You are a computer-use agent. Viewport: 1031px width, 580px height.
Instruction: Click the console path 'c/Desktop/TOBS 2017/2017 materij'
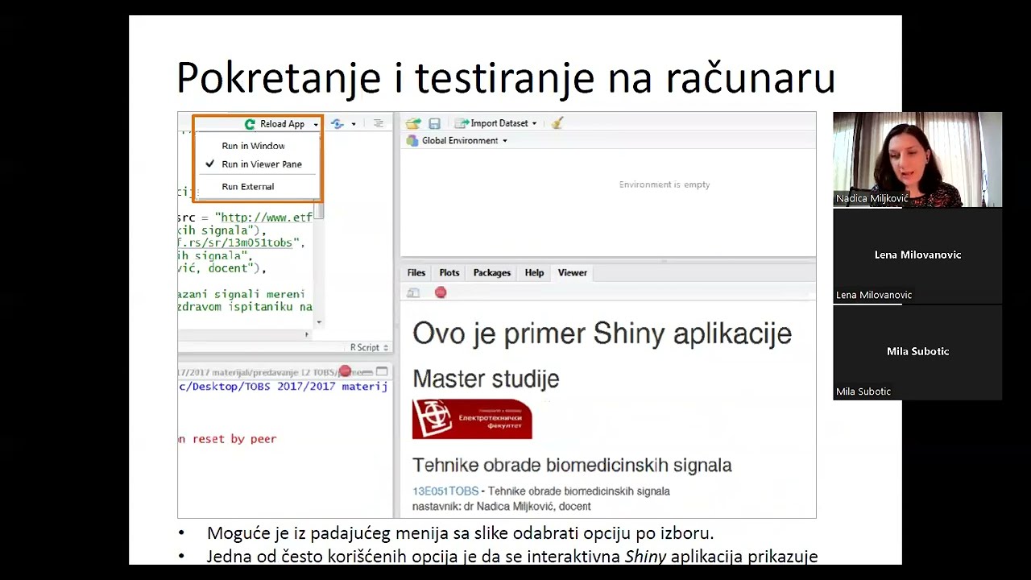pyautogui.click(x=283, y=387)
